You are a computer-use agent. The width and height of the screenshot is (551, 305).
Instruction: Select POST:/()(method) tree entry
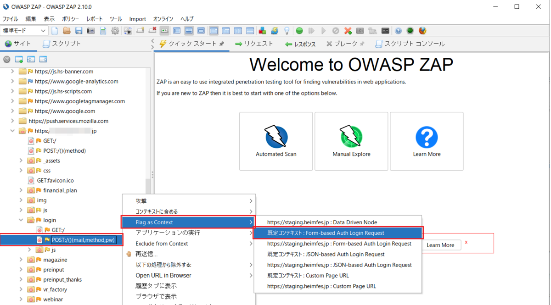[x=65, y=150]
